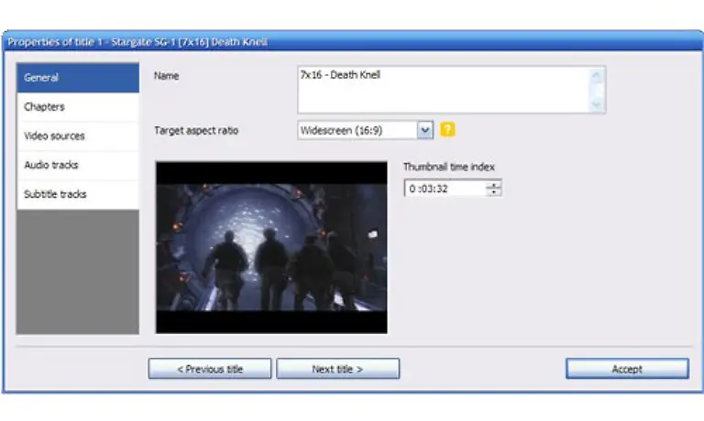Select the General tab
This screenshot has height=421, width=704.
78,78
